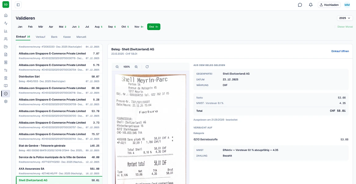Open the Alibaba.com entry with amount 53.70
This screenshot has width=356, height=184.
tap(59, 113)
